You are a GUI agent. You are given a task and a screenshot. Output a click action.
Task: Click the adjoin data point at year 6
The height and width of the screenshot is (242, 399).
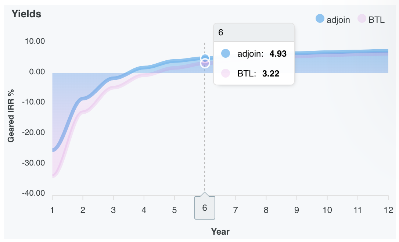205,58
